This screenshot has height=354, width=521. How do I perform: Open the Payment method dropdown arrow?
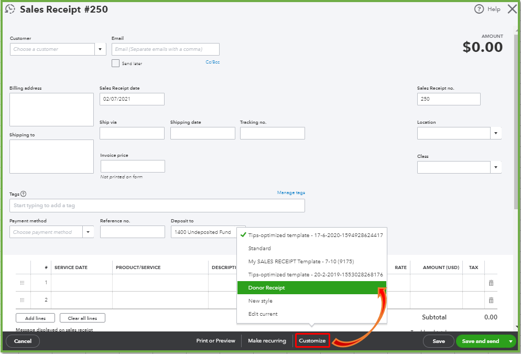[x=88, y=232]
